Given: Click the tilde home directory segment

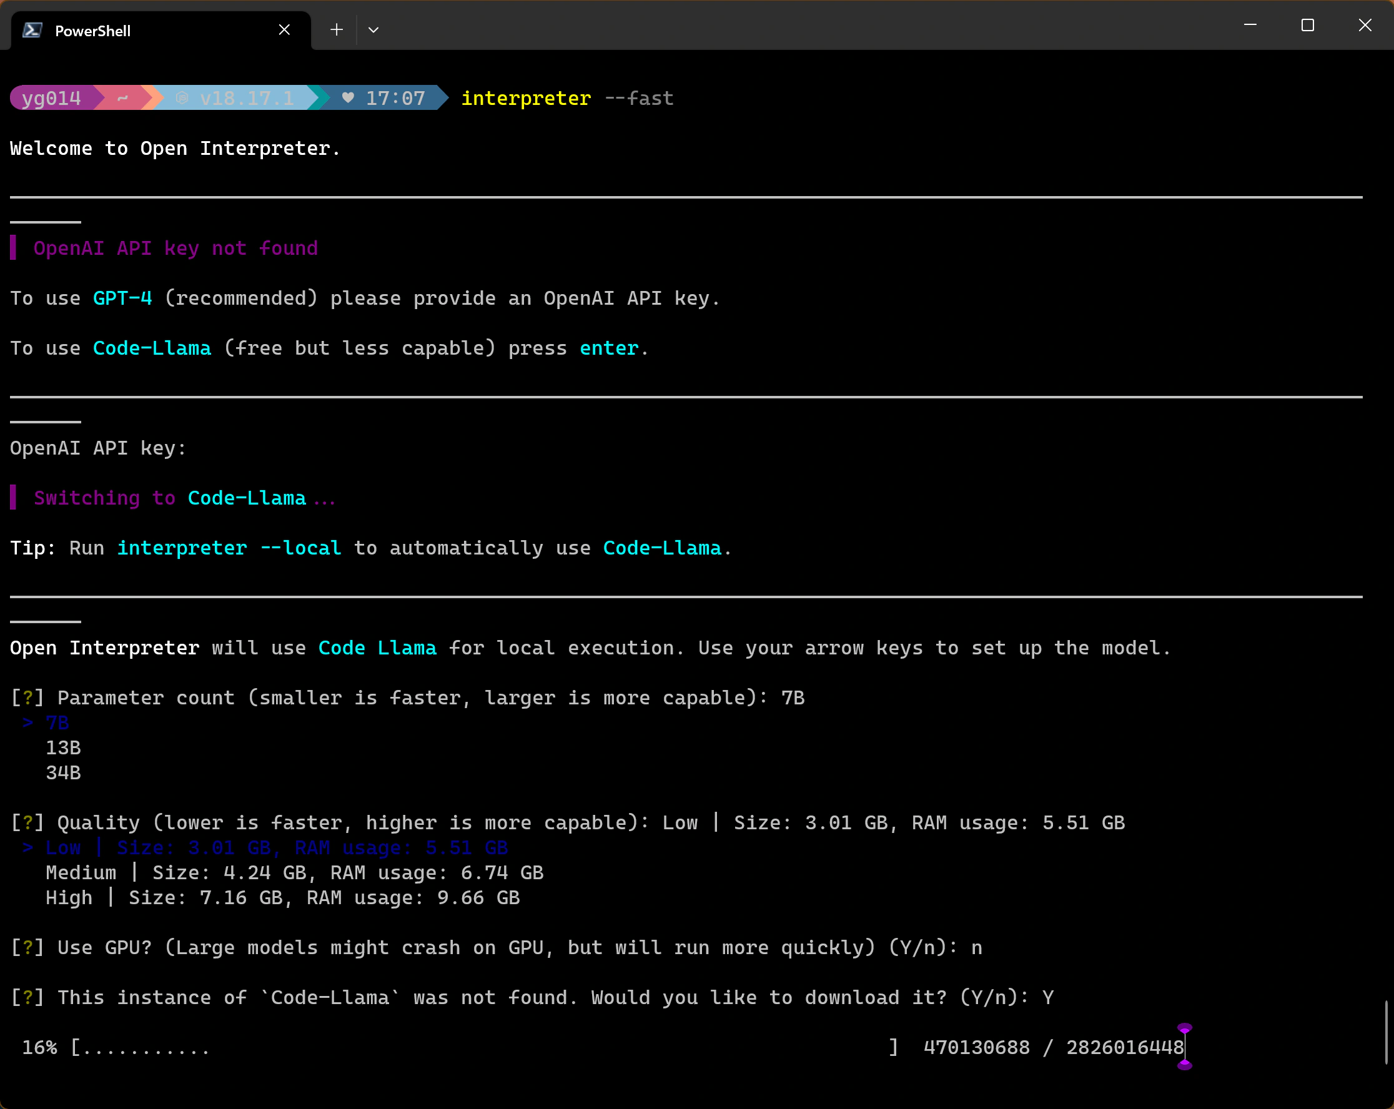Looking at the screenshot, I should pos(123,98).
